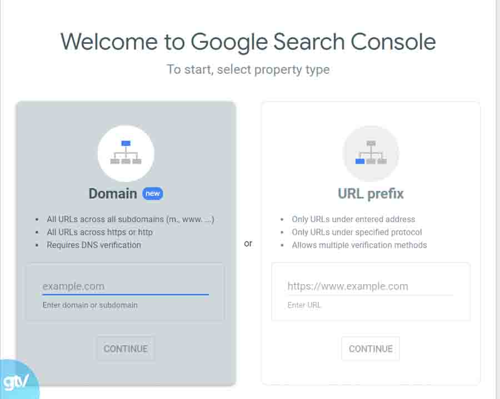Screen dimensions: 500x399
Task: Click the https://www.example.com URL input field
Action: tap(371, 286)
